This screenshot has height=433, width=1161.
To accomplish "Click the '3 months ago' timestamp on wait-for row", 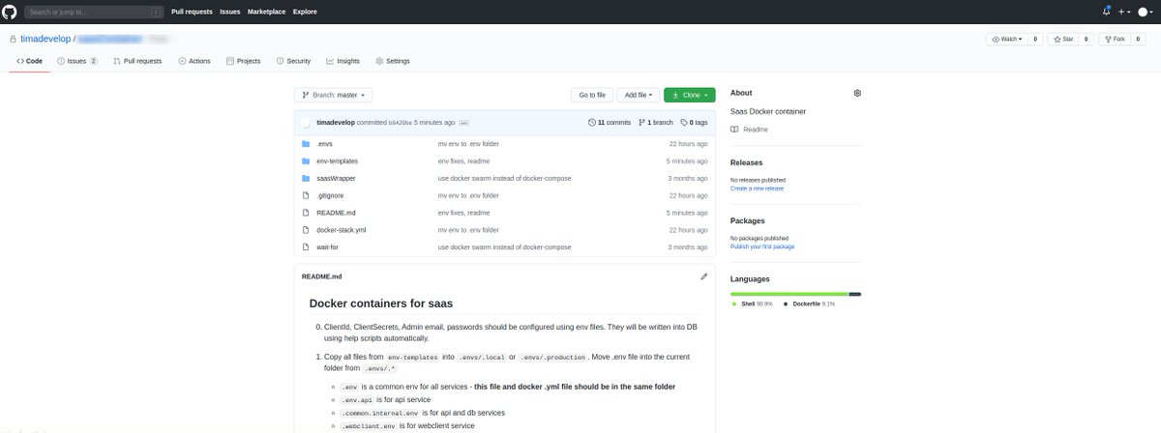I will (688, 247).
